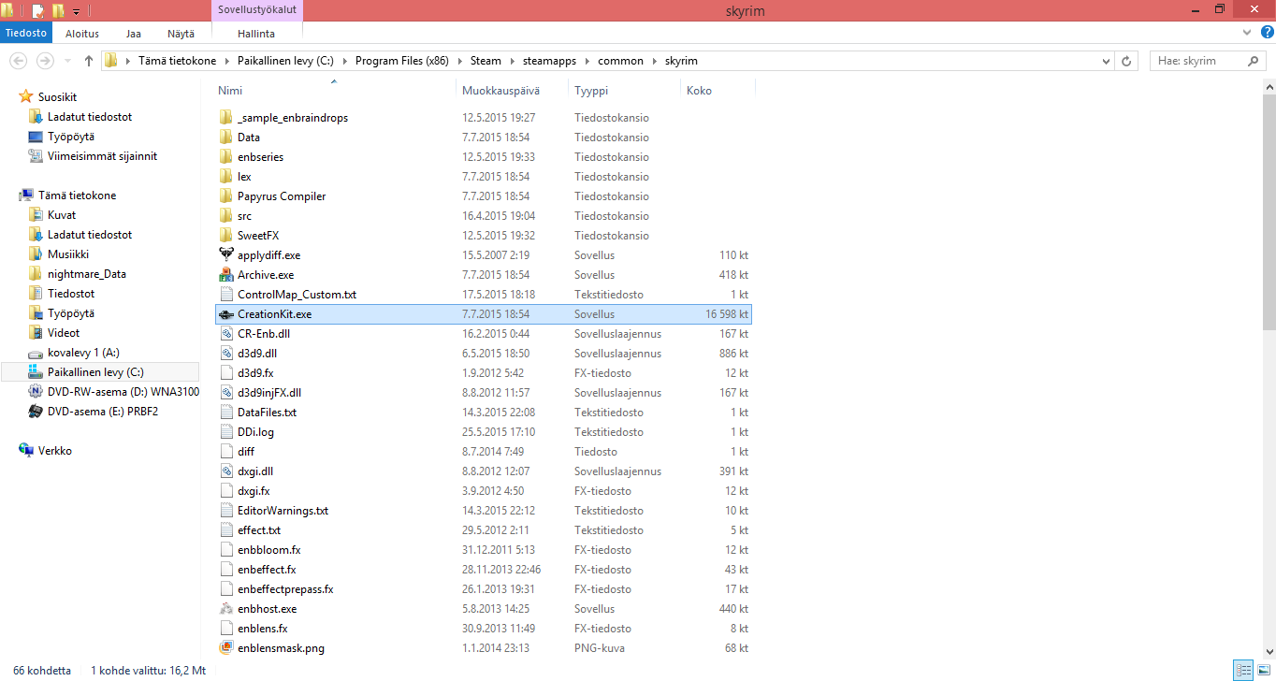Click the kovalevy 1 (A:) drive icon
This screenshot has width=1276, height=681.
(x=36, y=353)
